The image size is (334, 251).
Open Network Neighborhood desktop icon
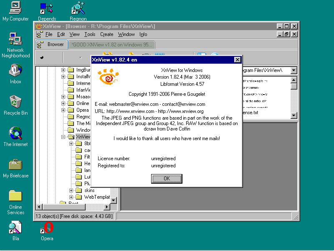pos(15,45)
